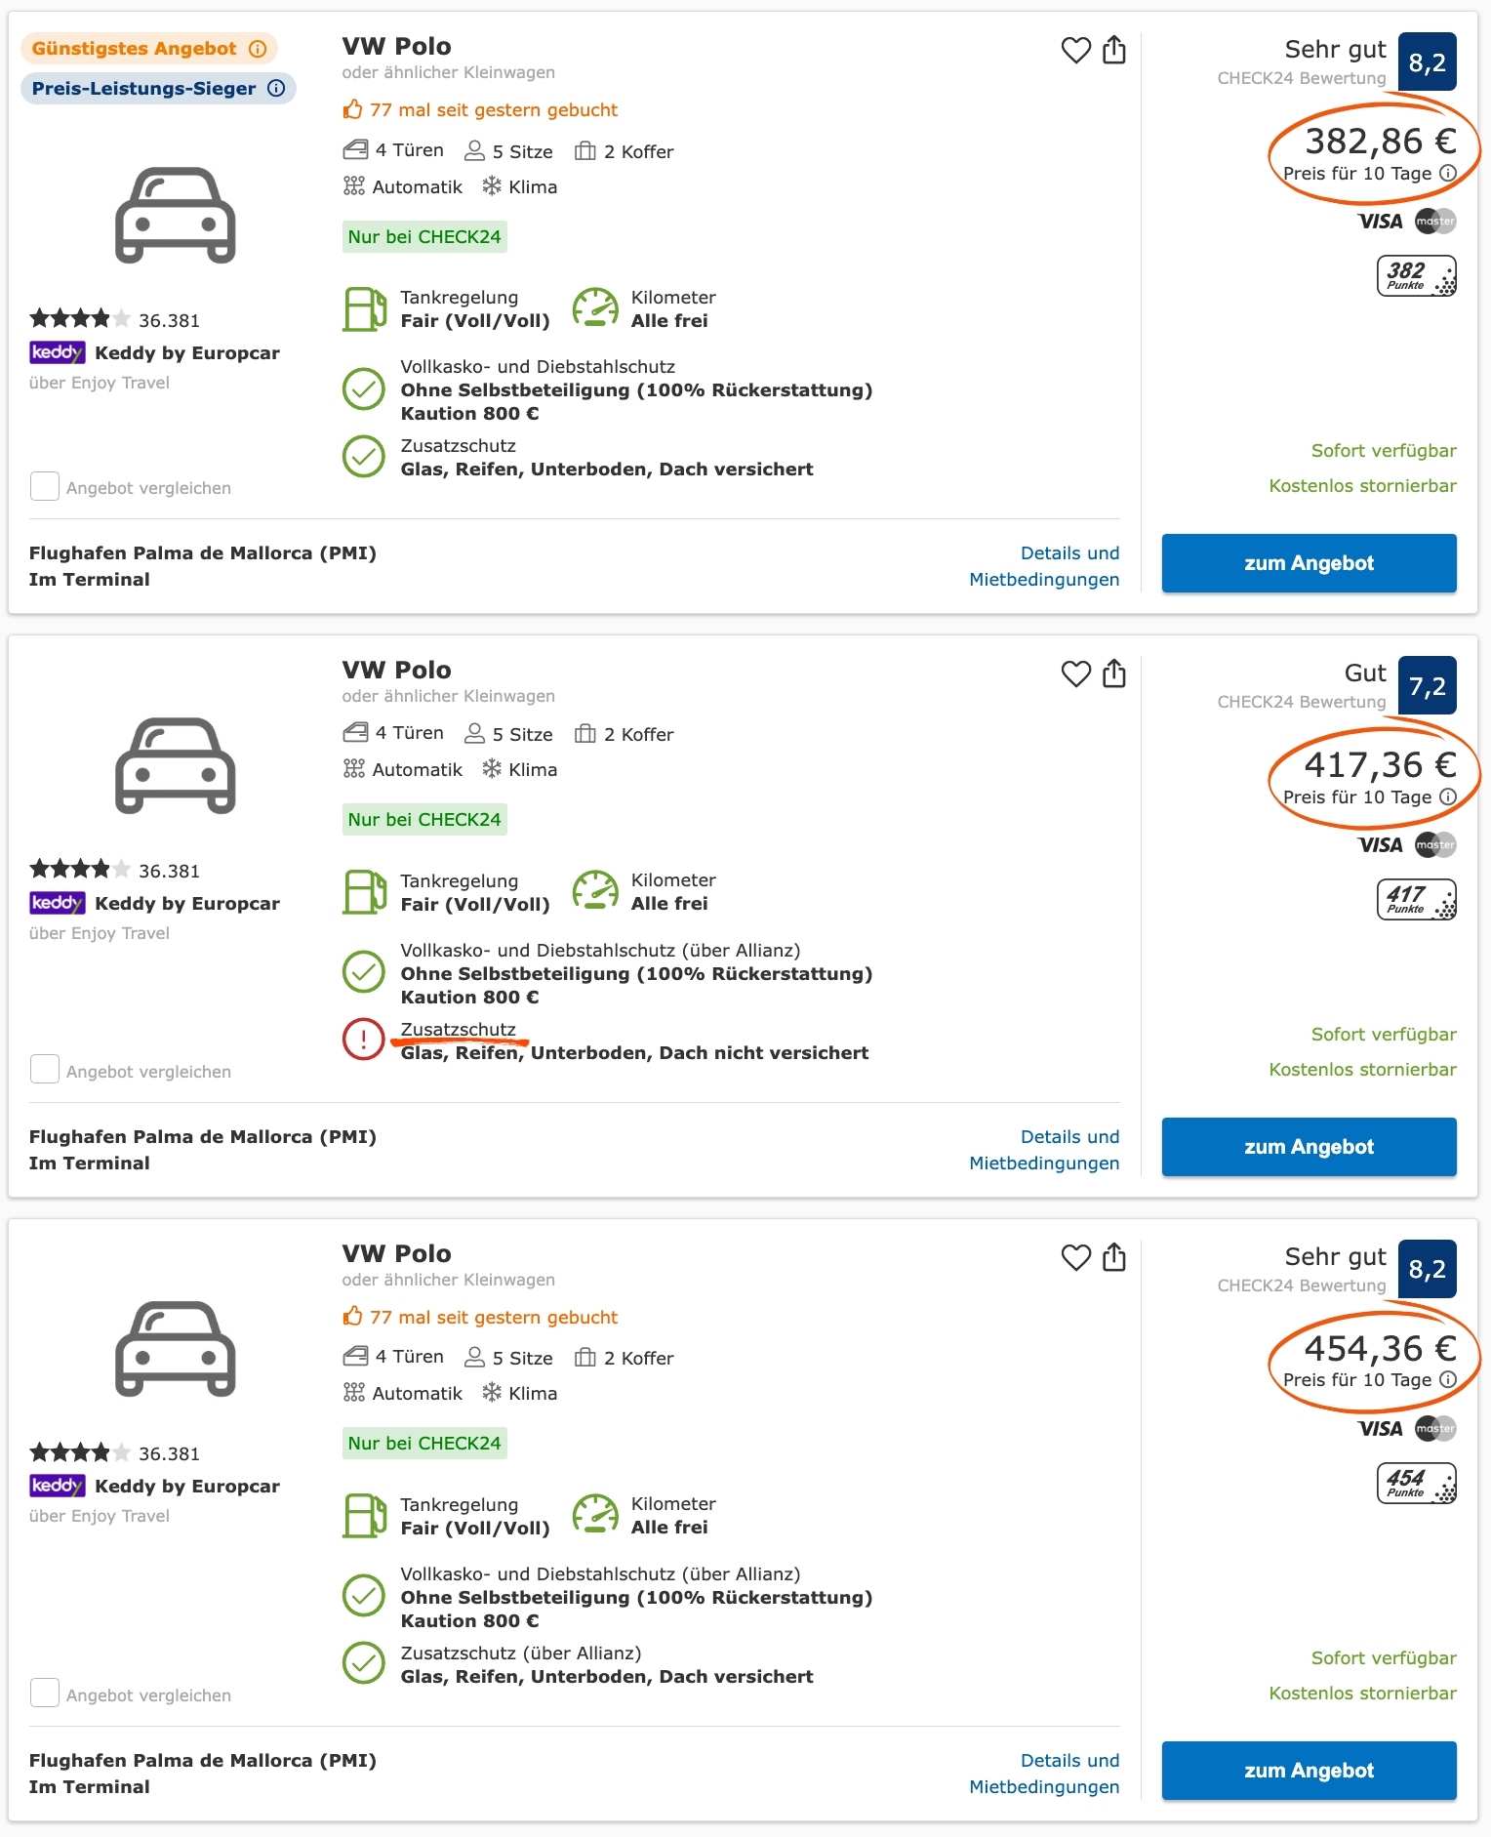Expand Details und Mietbedingungen for 417,36 € offer
1491x1837 pixels.
click(x=1044, y=1150)
